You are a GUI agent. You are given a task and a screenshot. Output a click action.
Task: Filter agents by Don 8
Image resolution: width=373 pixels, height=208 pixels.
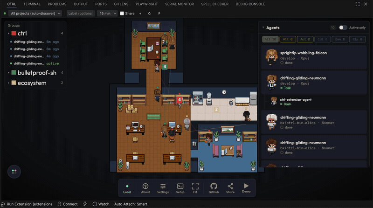coord(340,39)
